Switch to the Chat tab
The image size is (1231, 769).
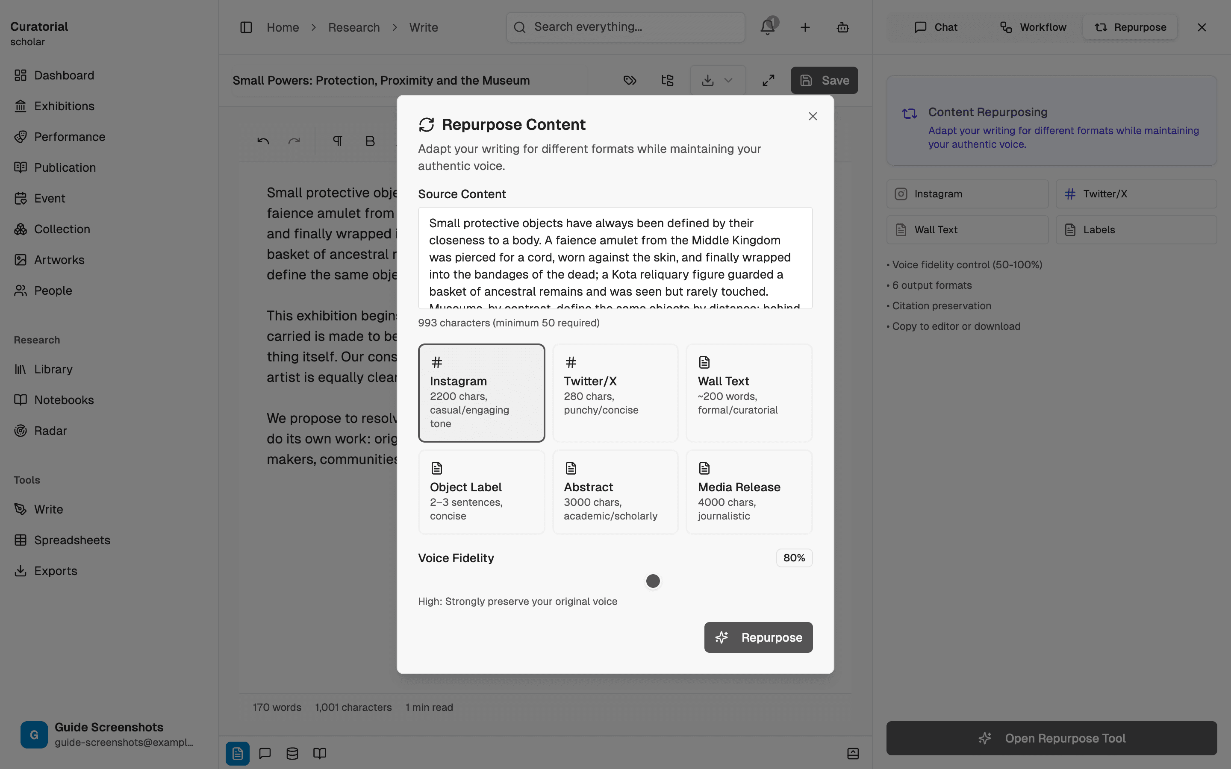pyautogui.click(x=936, y=27)
